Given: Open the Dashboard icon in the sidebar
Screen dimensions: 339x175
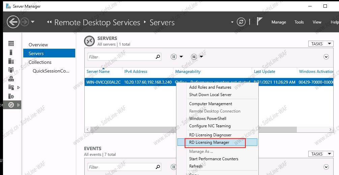Looking at the screenshot, I should (11, 44).
